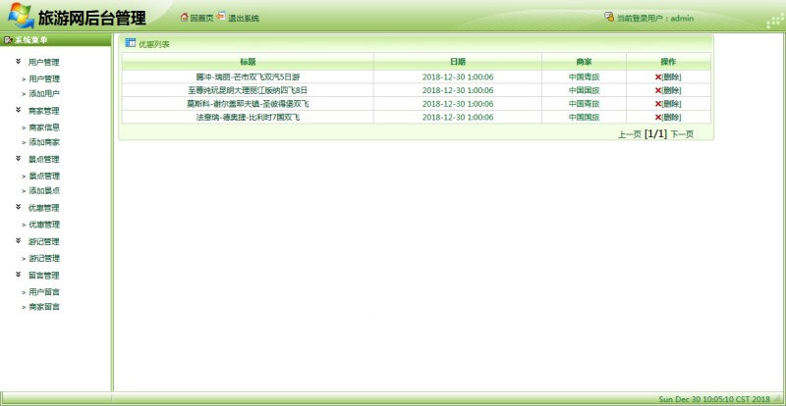Collapse the 游记管理 section chevron
786x406 pixels.
18,241
